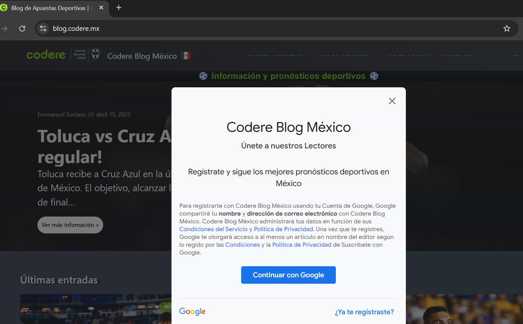Open the Guía de Apuestas navigation menu
Viewport: 523px width, 324px height.
click(x=343, y=56)
